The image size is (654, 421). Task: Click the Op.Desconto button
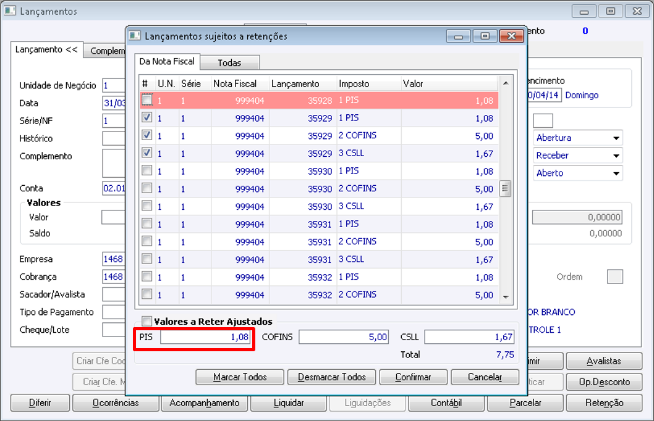tap(604, 382)
